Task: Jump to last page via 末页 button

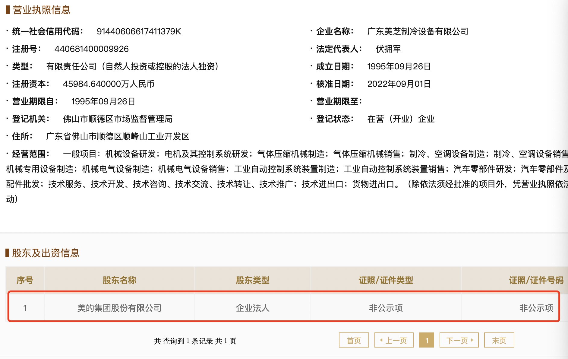Action: point(499,340)
